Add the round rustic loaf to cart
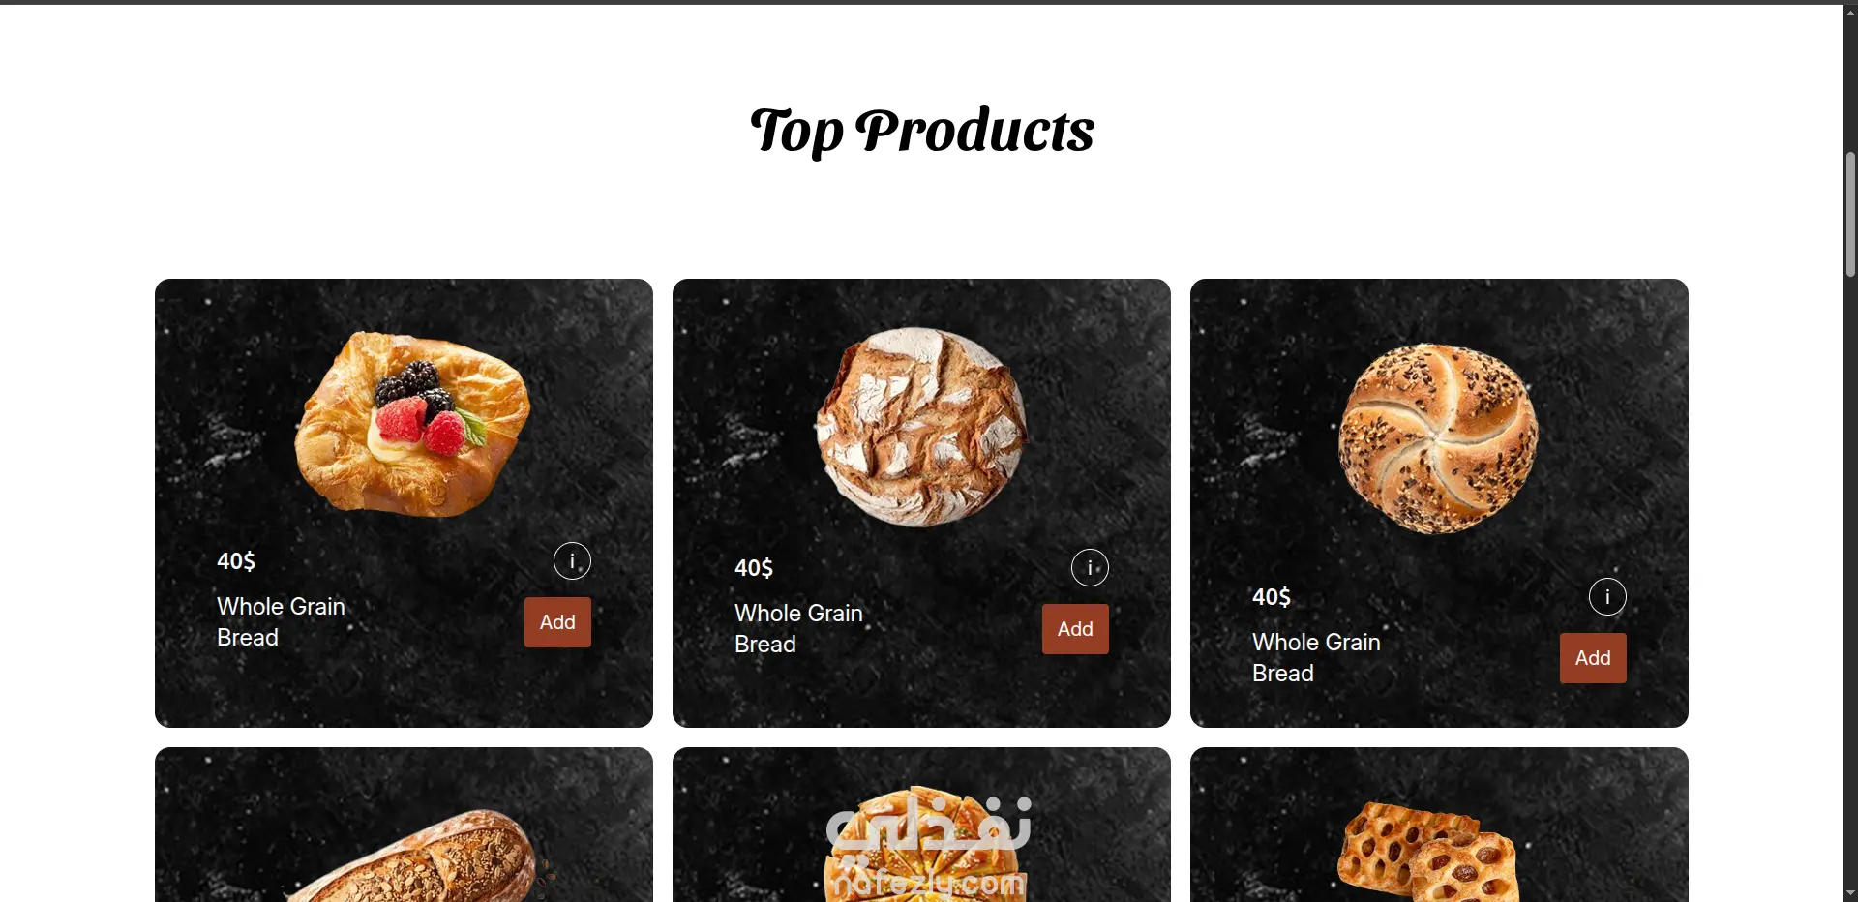 point(1075,629)
